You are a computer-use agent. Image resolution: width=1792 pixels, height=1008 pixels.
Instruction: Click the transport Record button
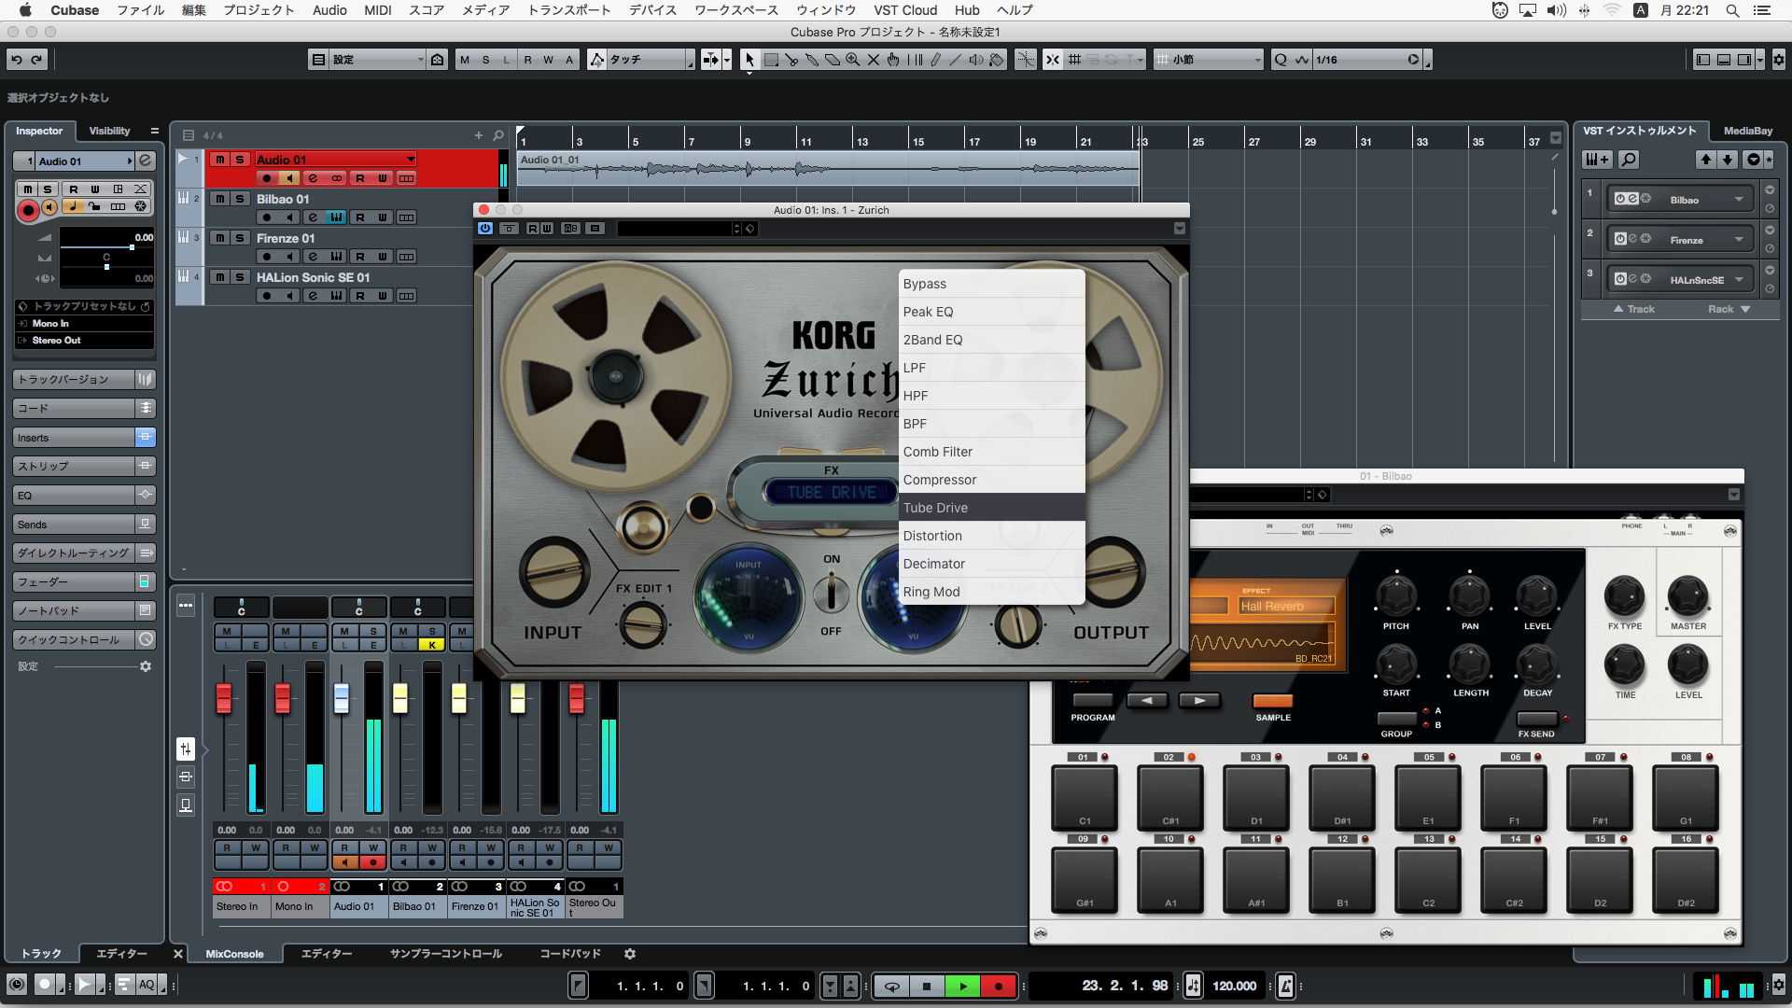pos(999,986)
